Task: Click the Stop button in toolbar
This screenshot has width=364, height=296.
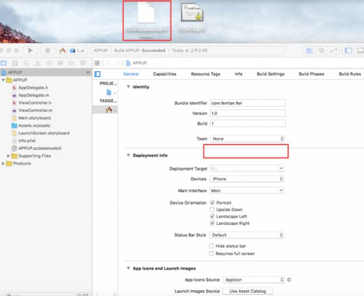Action: pyautogui.click(x=48, y=51)
